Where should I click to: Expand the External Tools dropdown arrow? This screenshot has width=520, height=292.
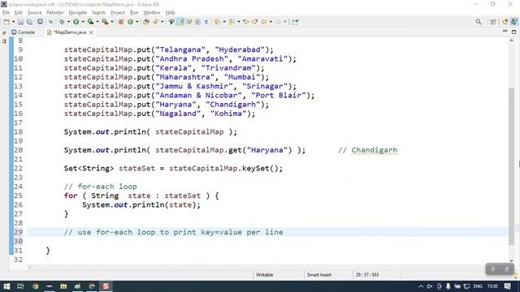pyautogui.click(x=112, y=22)
